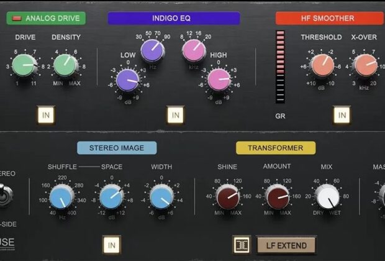The width and height of the screenshot is (385, 261).
Task: Click the Transformer Shine knob
Action: click(228, 197)
